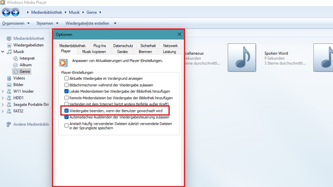Open the Organisieren dropdown menu
This screenshot has width=333, height=187.
point(15,23)
